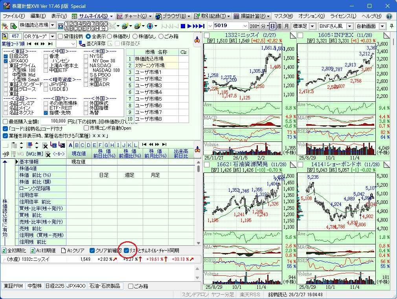
Task: Click the 並び保存 sort save icon
Action: click(82, 44)
